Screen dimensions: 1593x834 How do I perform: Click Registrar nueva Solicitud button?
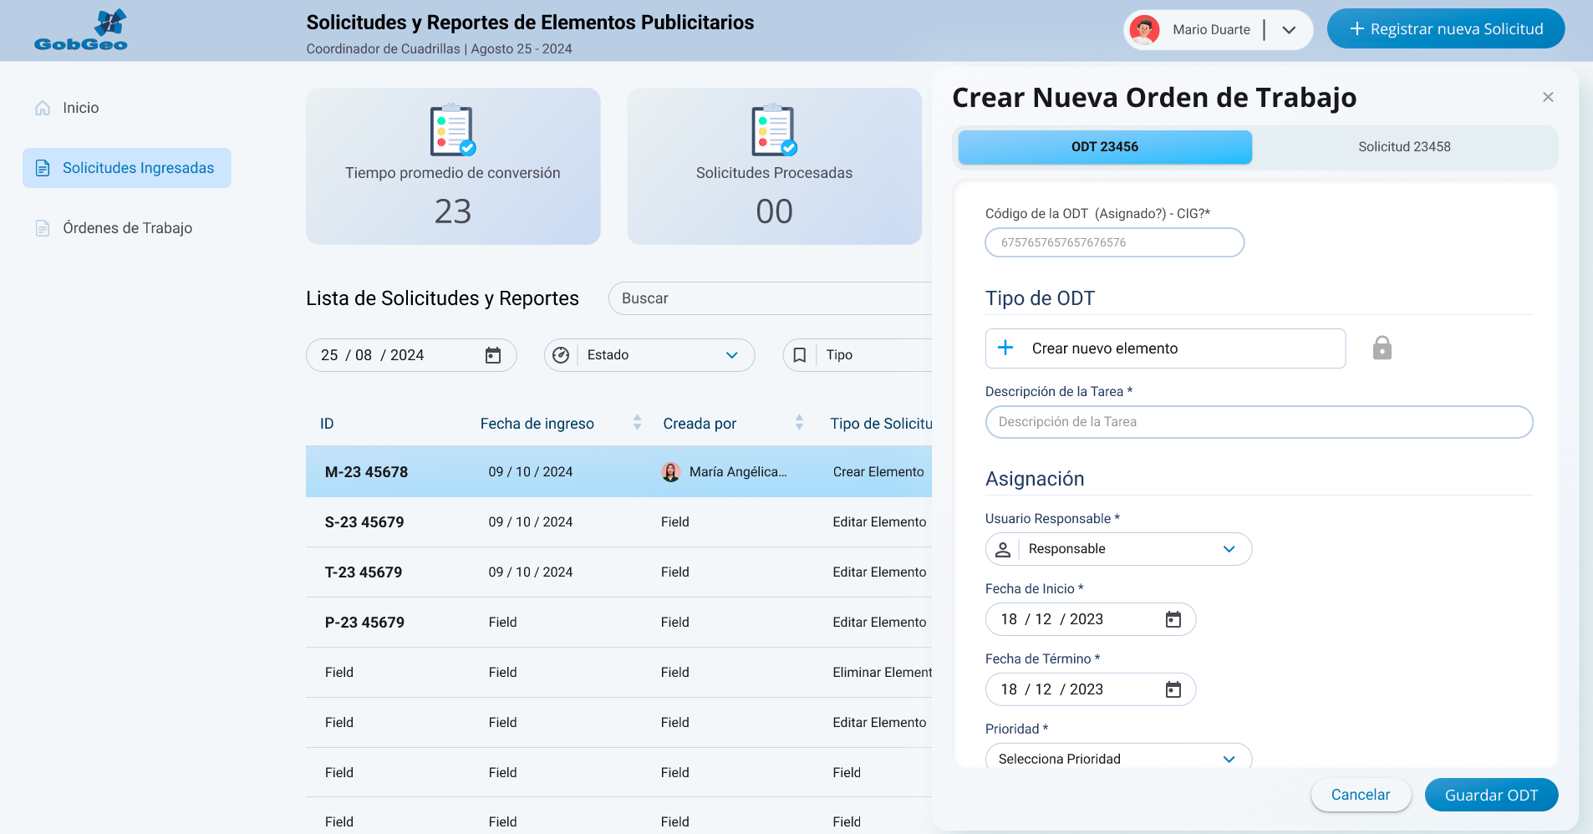(x=1445, y=29)
